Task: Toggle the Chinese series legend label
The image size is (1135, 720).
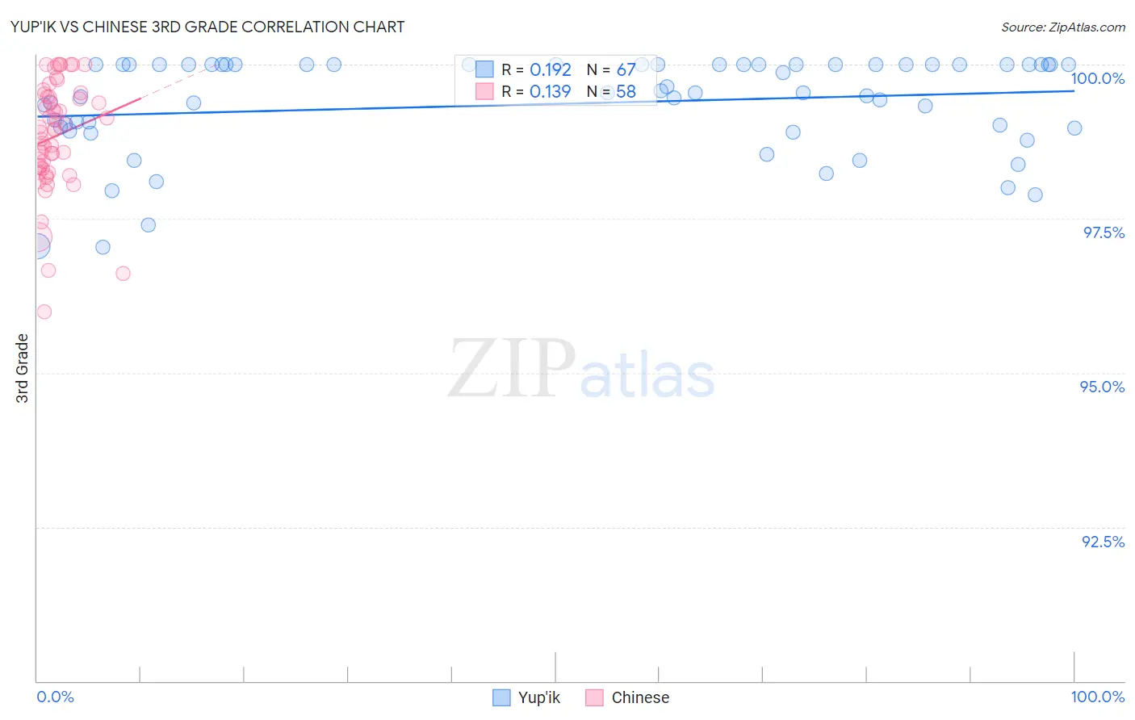Action: [640, 697]
